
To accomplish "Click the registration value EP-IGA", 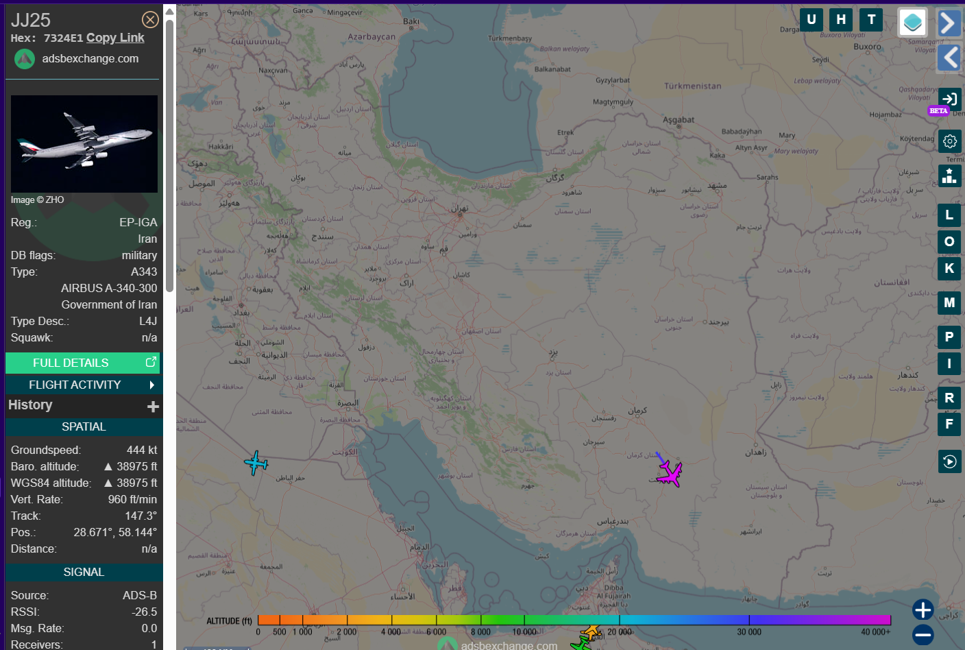I will pyautogui.click(x=138, y=222).
